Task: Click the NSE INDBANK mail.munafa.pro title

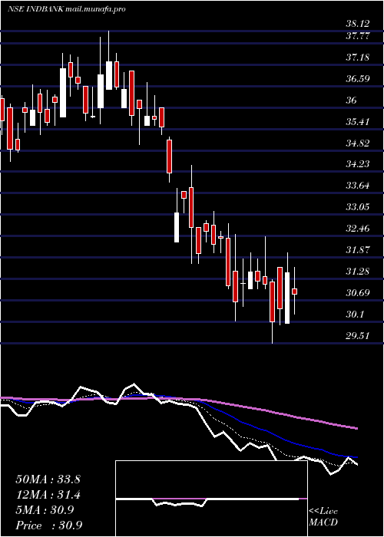Action: click(66, 9)
